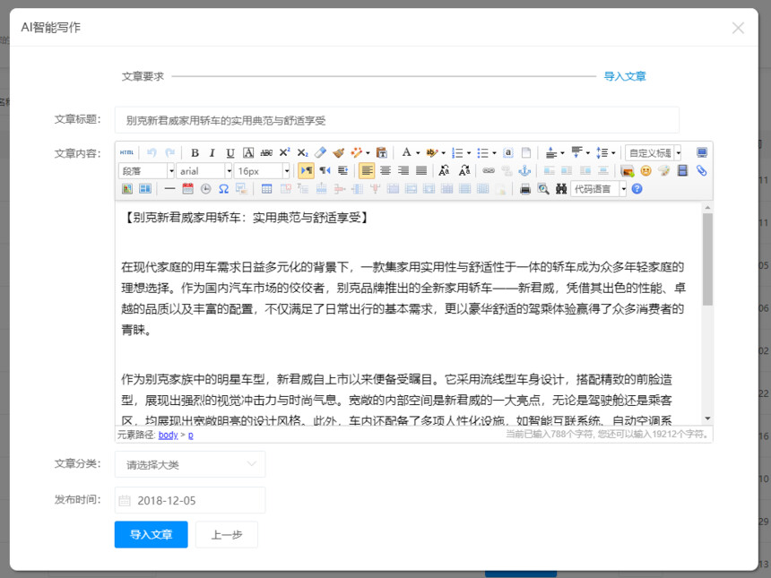
Task: Insert a video with film icon
Action: pos(682,170)
